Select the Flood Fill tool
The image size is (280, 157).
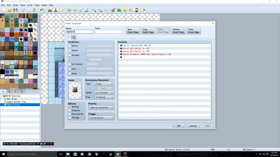(x=80, y=10)
